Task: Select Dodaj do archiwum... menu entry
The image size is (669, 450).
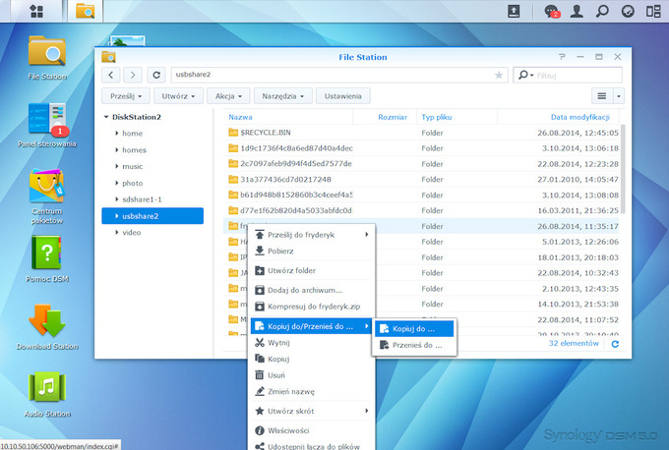Action: click(312, 290)
